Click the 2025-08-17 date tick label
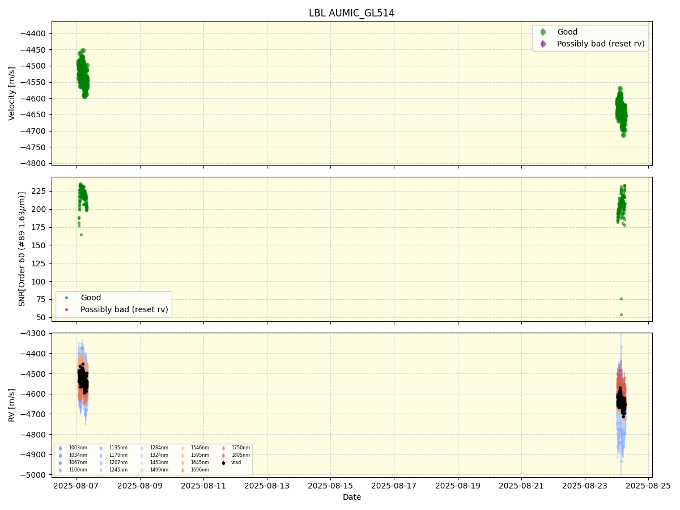The image size is (680, 510). pyautogui.click(x=394, y=486)
